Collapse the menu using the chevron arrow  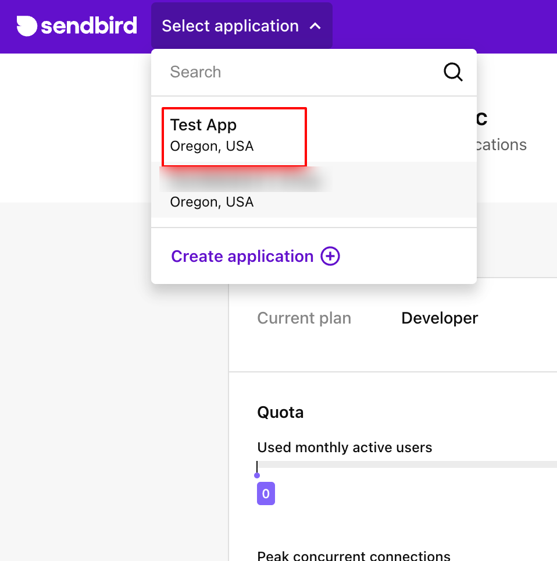315,26
